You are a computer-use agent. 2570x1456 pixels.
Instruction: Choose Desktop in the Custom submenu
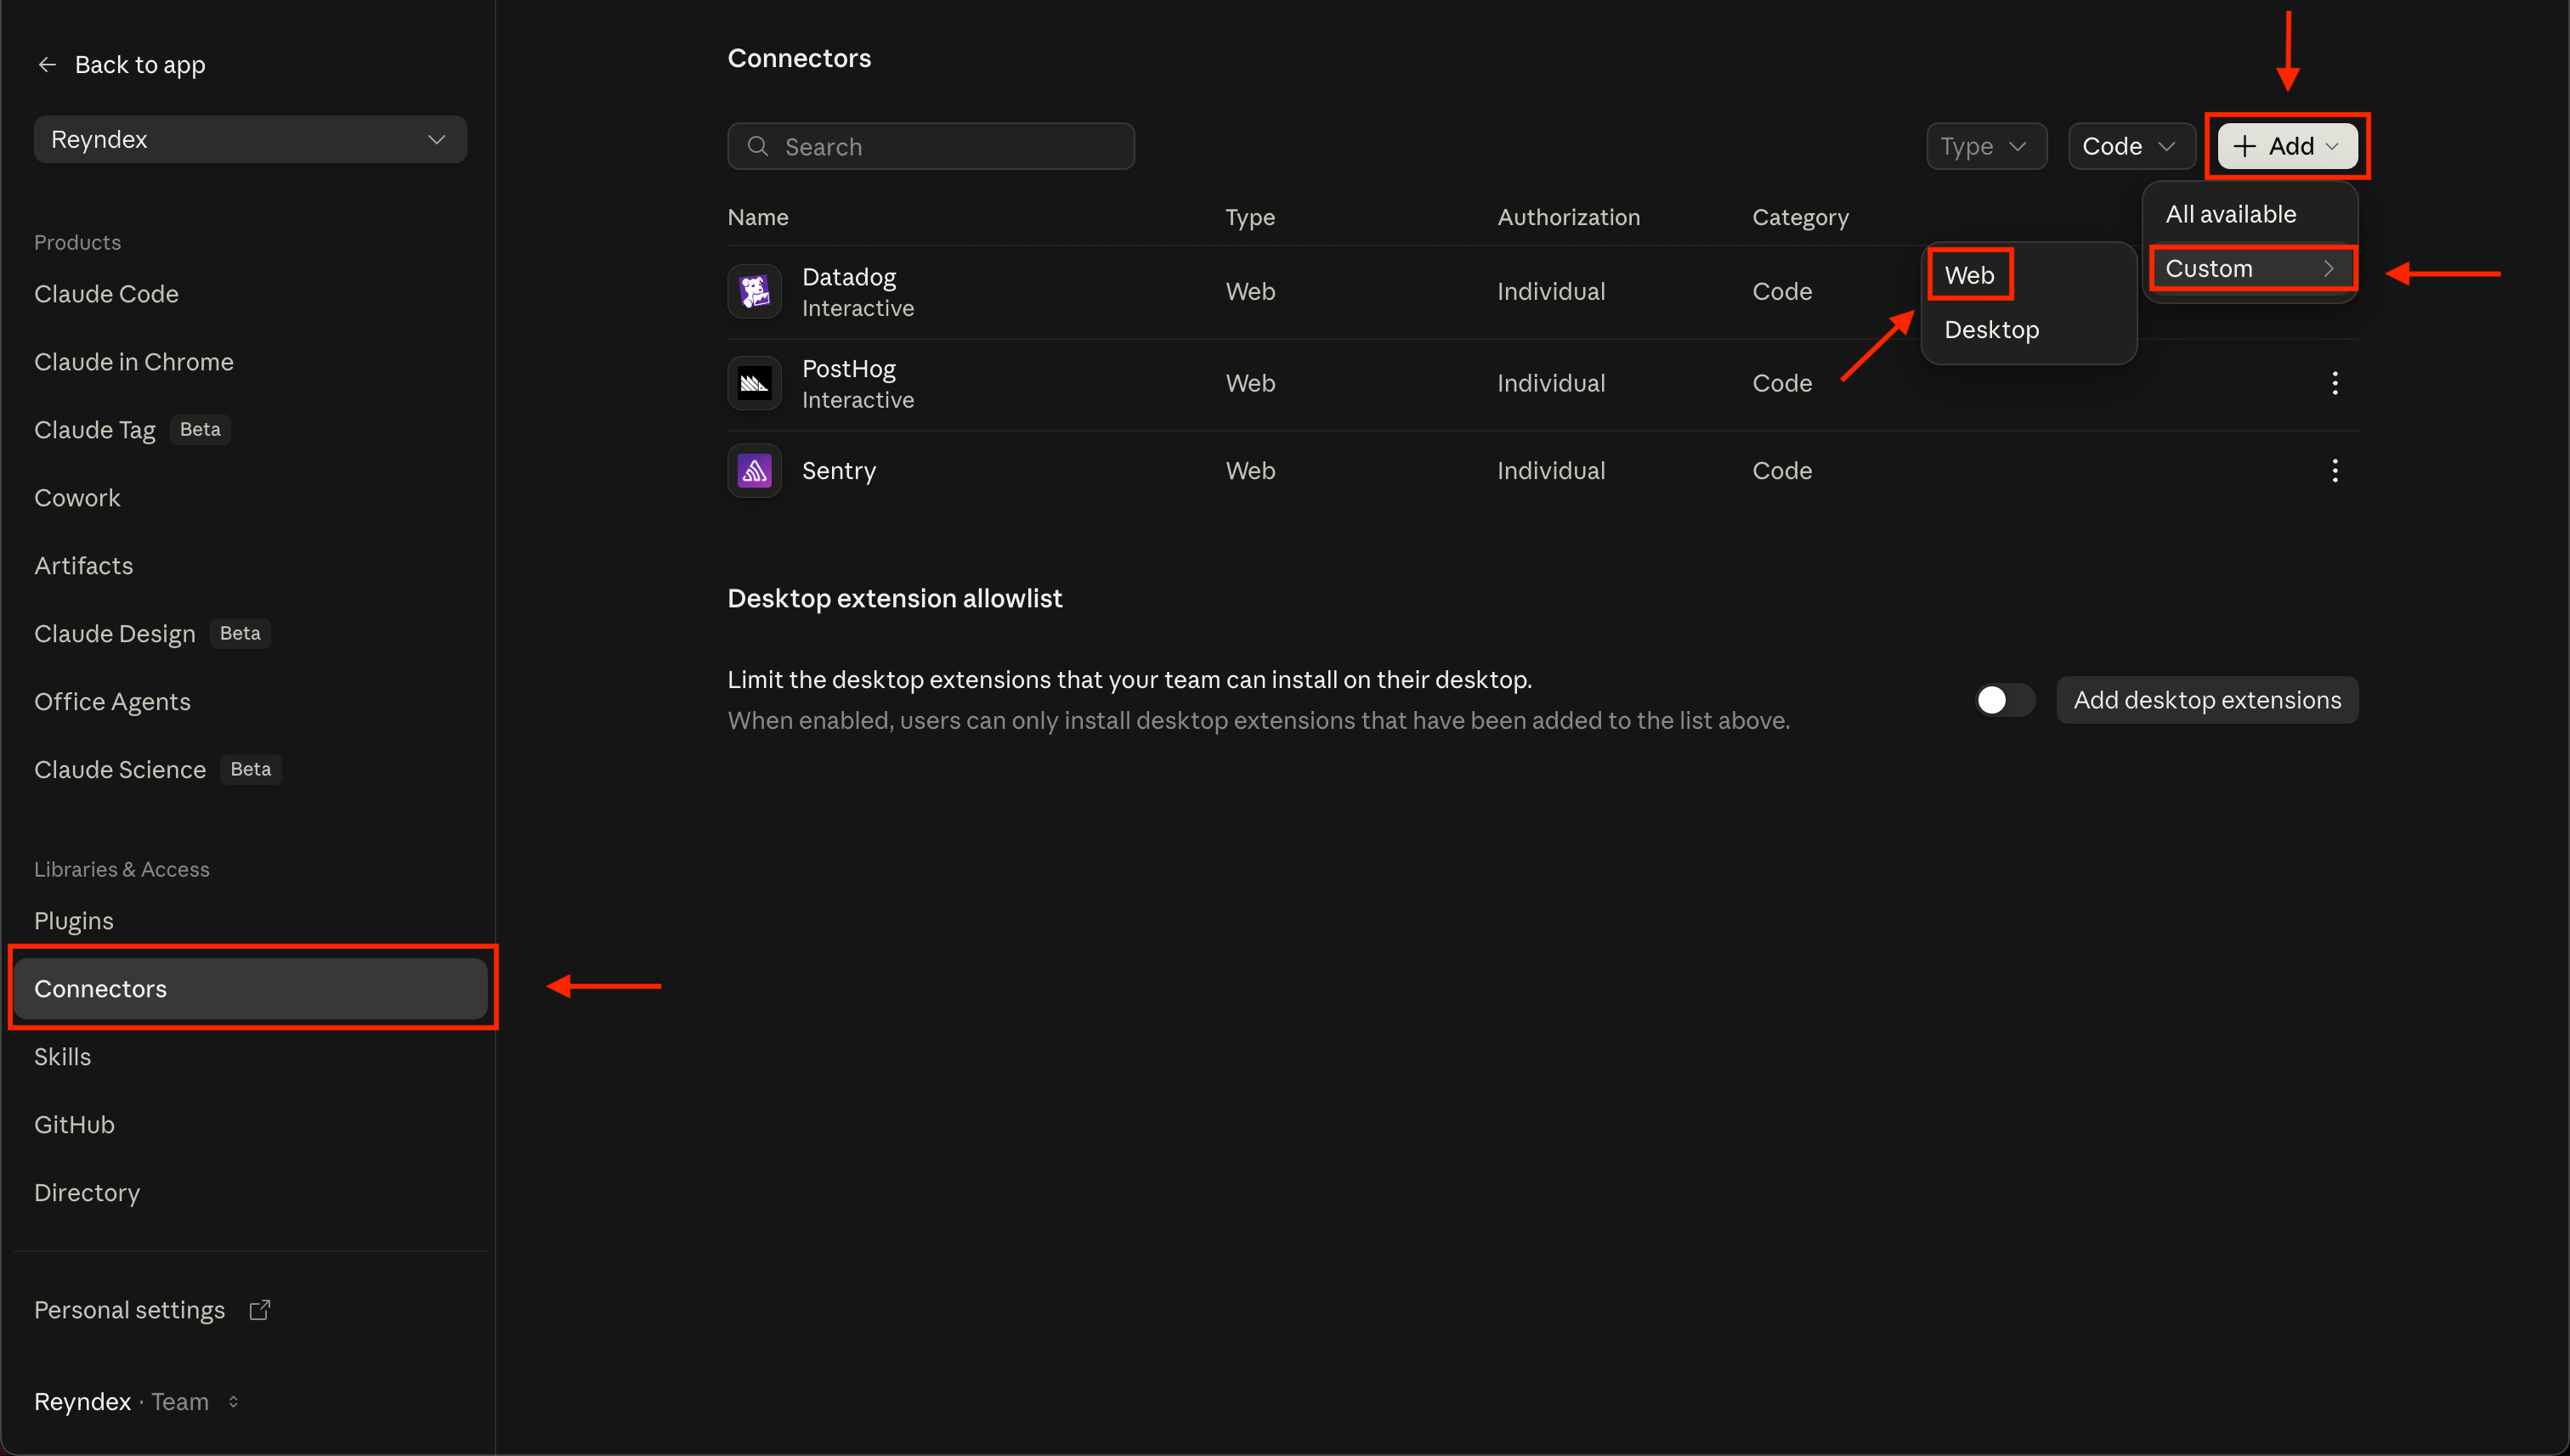1990,330
